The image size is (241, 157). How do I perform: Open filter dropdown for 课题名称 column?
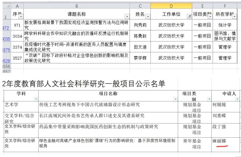[127, 16]
